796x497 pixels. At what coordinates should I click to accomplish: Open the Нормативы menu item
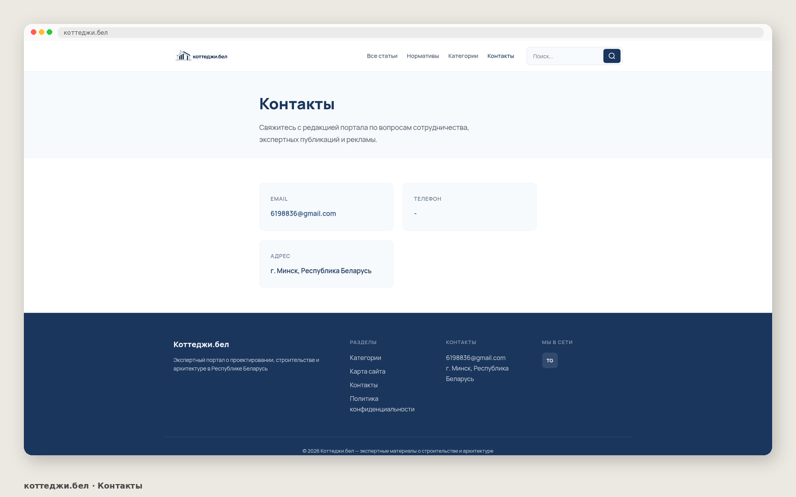point(423,56)
